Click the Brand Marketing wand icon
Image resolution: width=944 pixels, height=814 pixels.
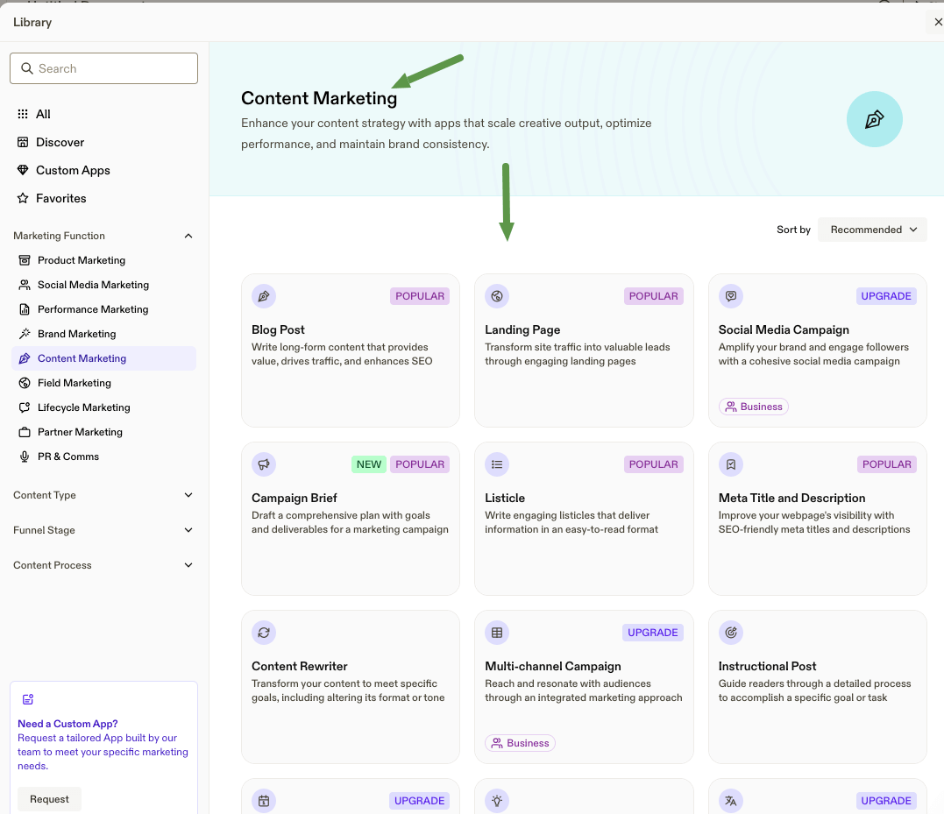pyautogui.click(x=25, y=334)
